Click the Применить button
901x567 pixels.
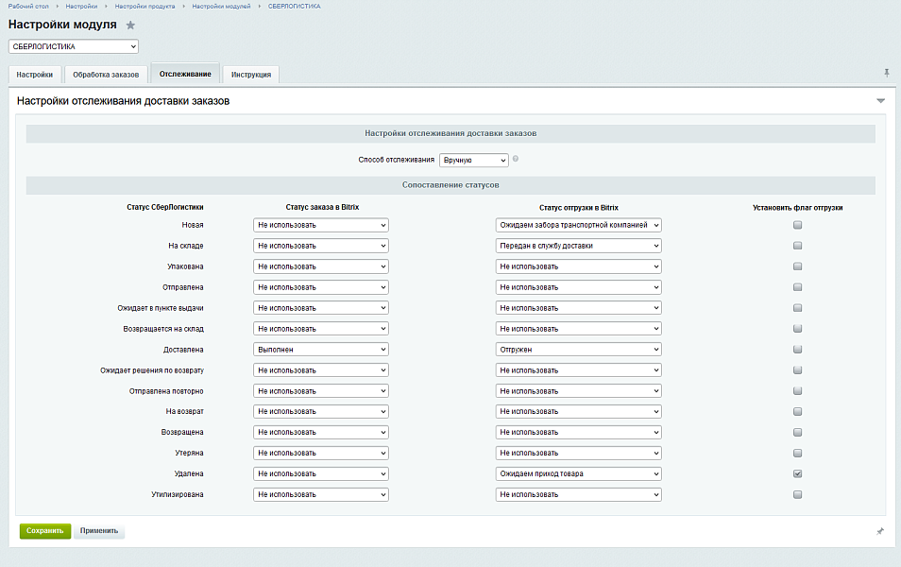tap(99, 531)
